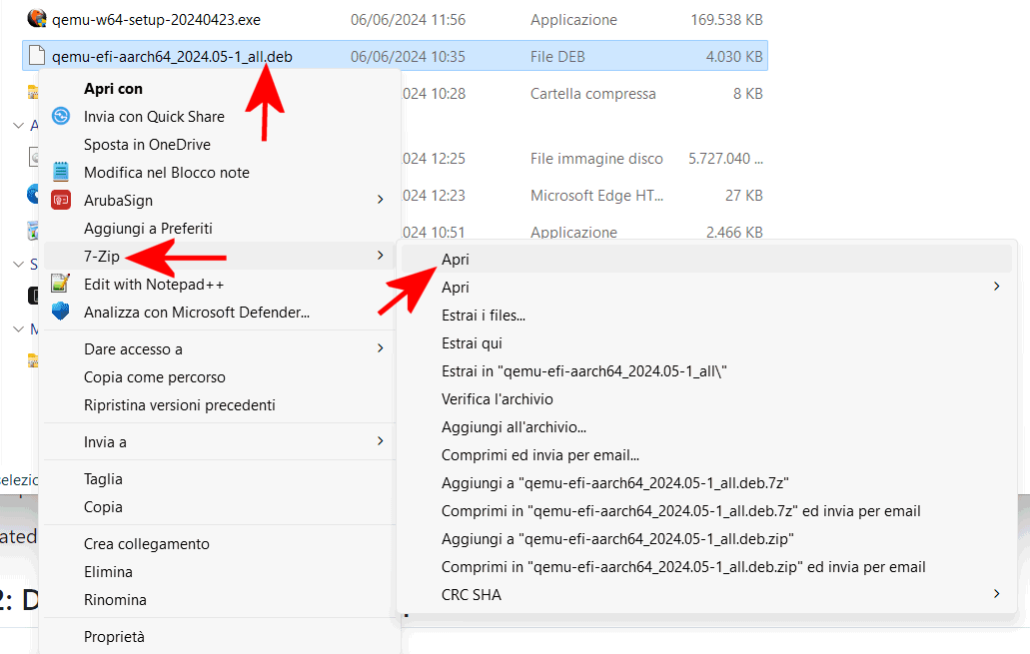Choose Aggiungi a qemu-efi deb.7z archive
This screenshot has height=654, width=1030.
click(x=614, y=483)
